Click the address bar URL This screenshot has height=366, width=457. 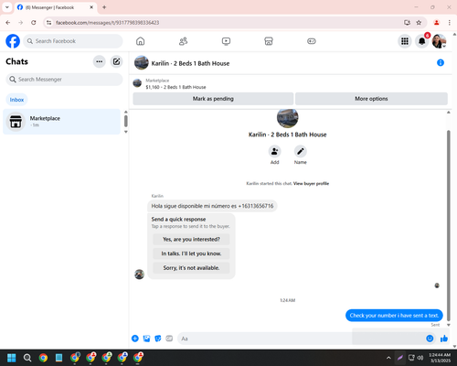click(x=108, y=23)
